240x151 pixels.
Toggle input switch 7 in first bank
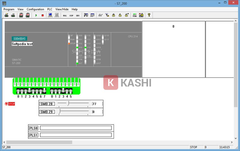[44, 91]
